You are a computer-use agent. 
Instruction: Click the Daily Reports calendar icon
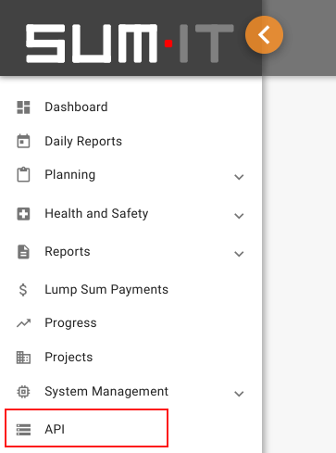pos(23,141)
